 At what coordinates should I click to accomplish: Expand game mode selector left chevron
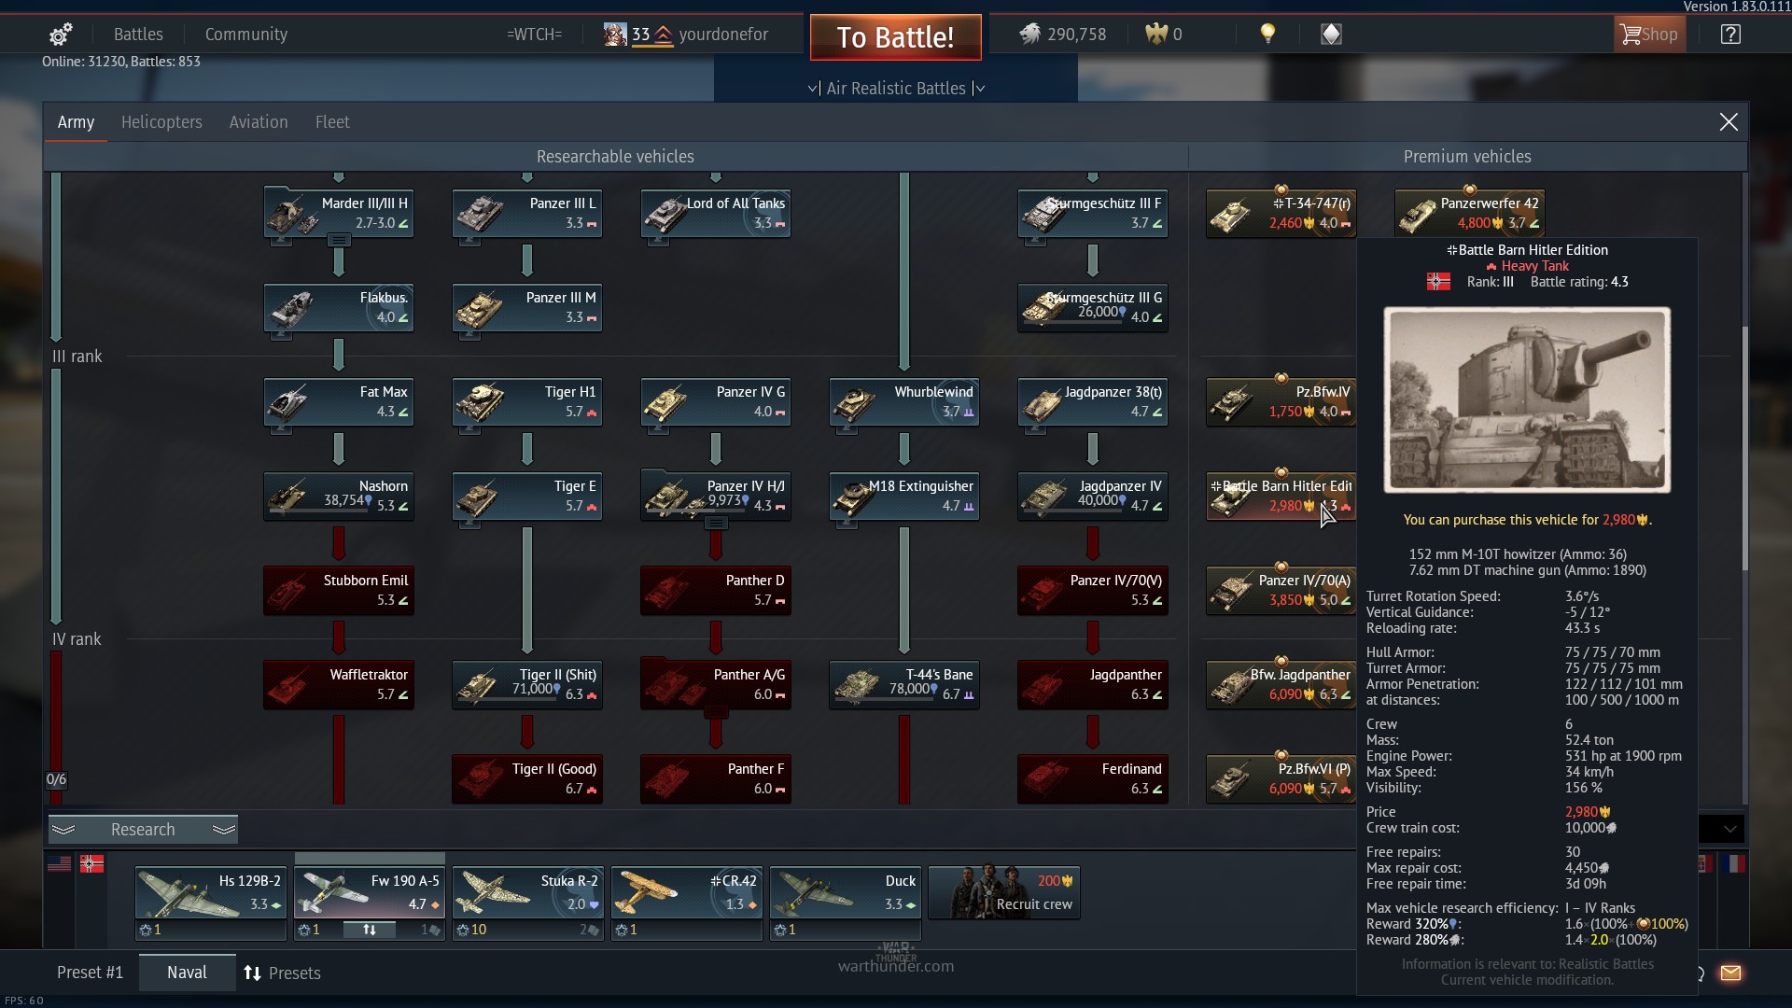(x=812, y=89)
